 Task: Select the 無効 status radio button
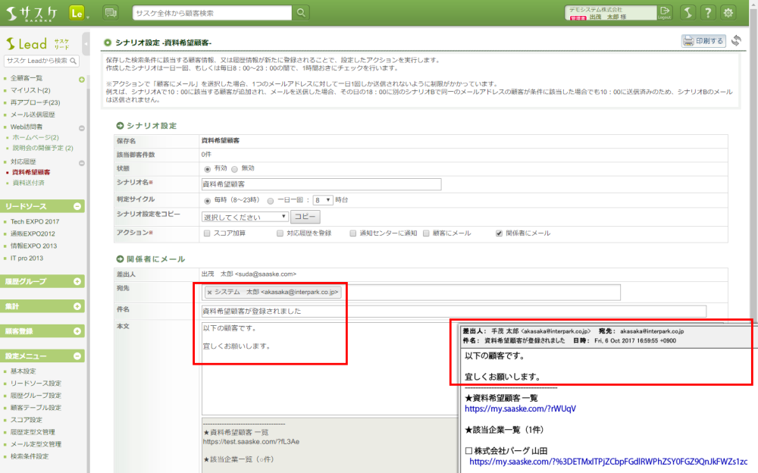click(234, 168)
